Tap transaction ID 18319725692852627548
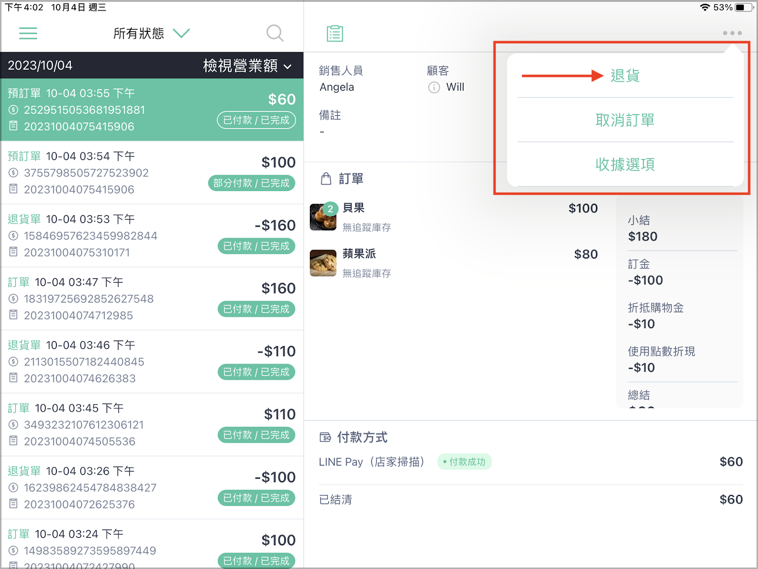This screenshot has width=758, height=569. click(x=89, y=299)
